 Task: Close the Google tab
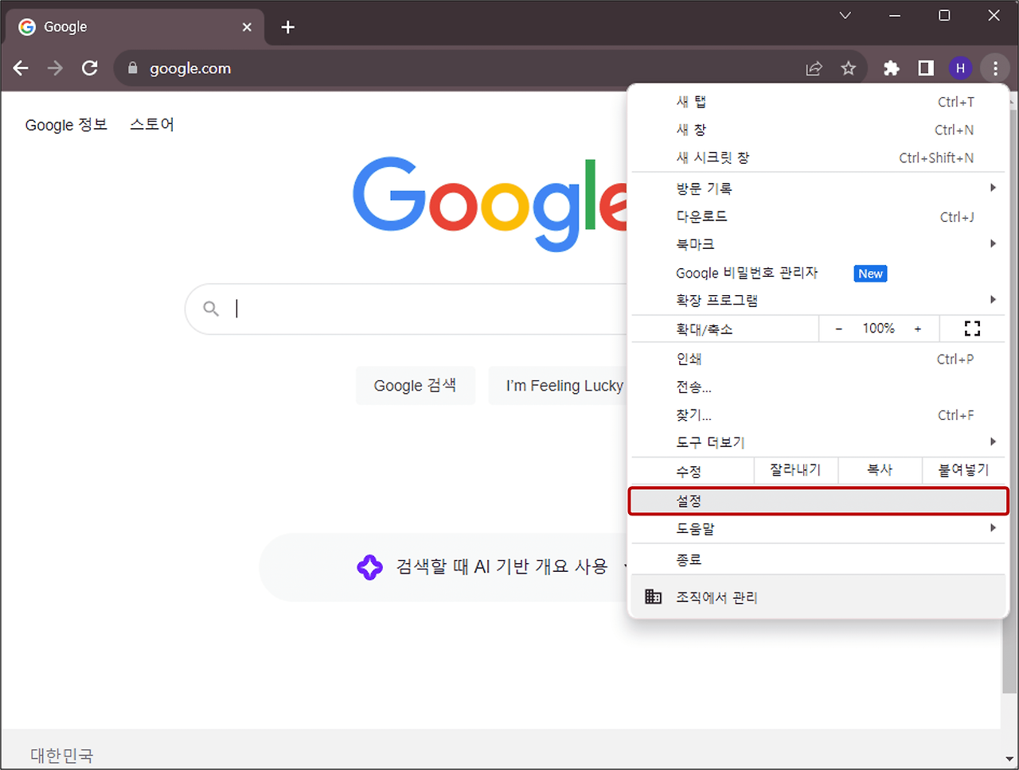(247, 27)
